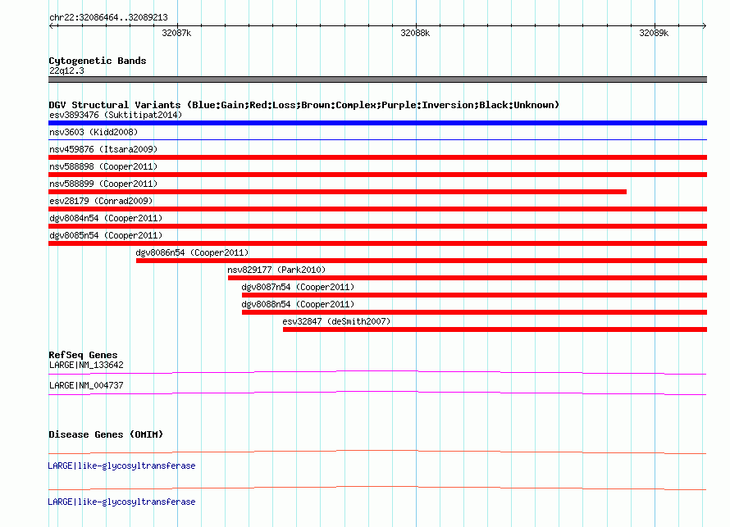
Task: Click the 22q12.3 band label
Action: (x=66, y=70)
